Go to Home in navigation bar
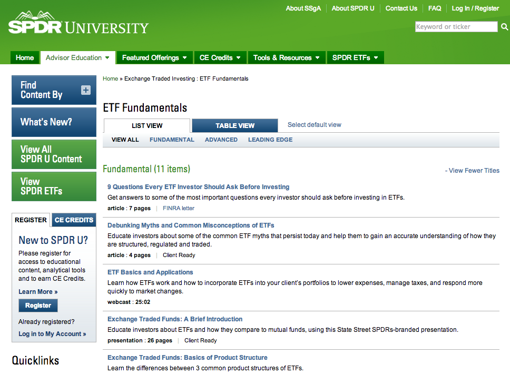The image size is (510, 374). 25,57
